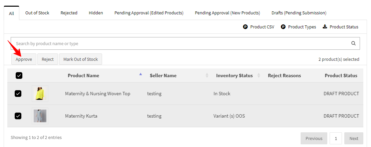Viewport: 371px width, 147px height.
Task: Sort by Product Name arrow icon
Action: pyautogui.click(x=140, y=74)
